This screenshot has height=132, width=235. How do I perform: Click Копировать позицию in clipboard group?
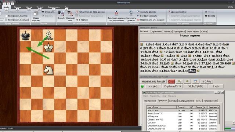tap(17, 20)
